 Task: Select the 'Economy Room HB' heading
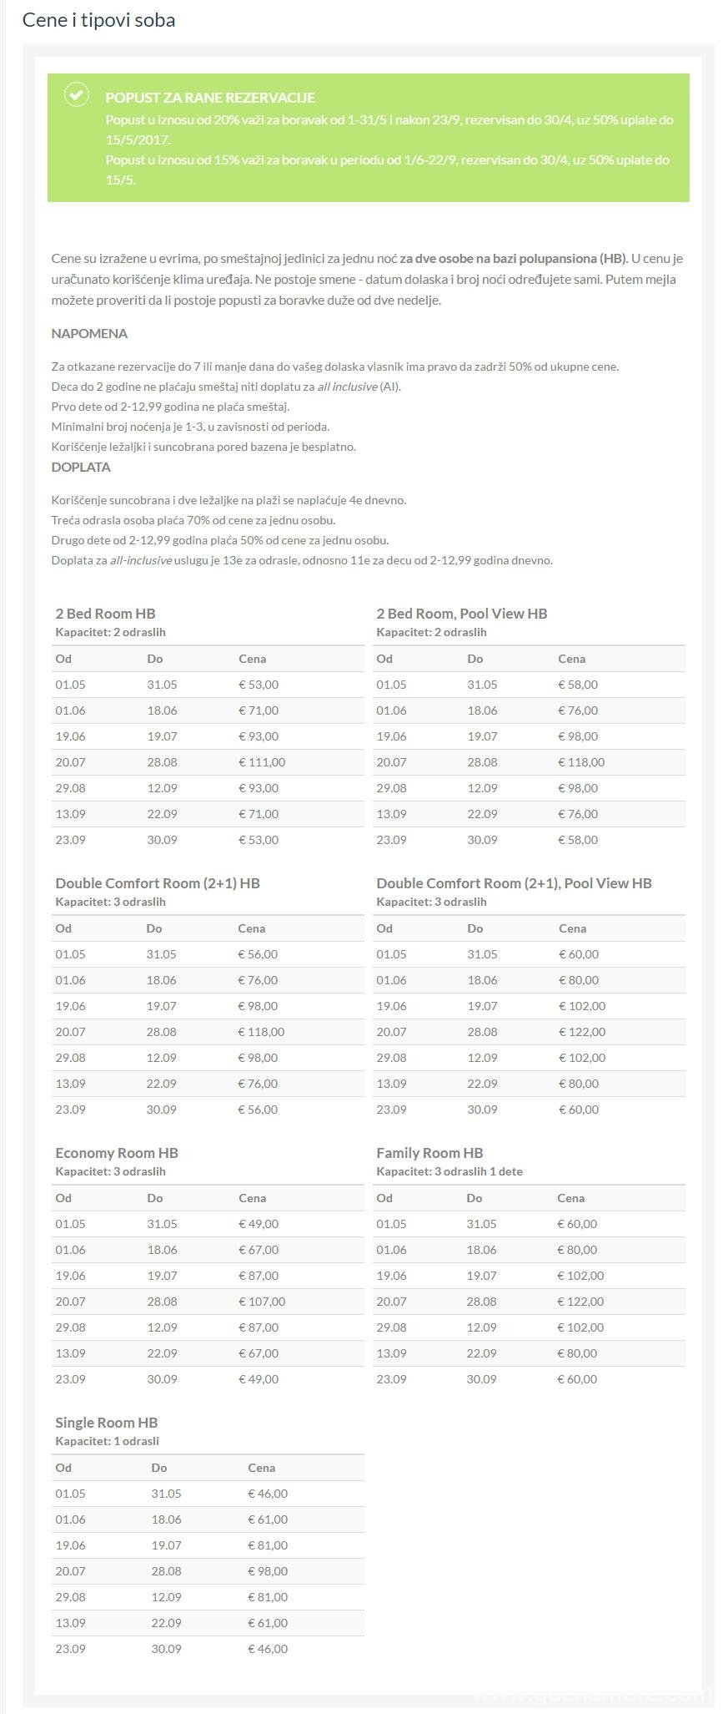point(117,1153)
